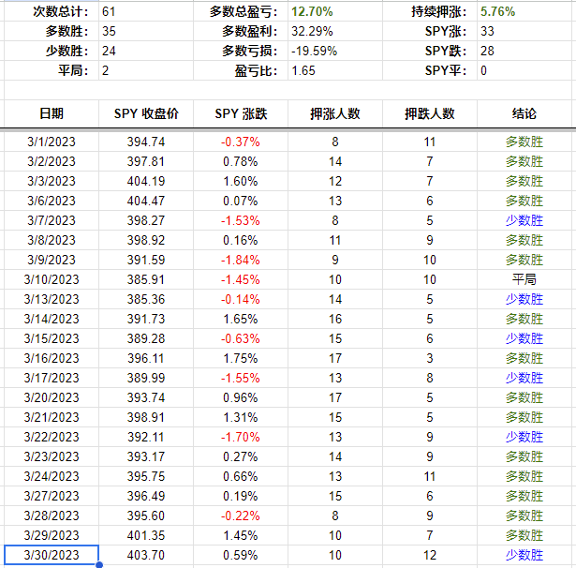Select the change cell -1.70%
576x568 pixels.
241,437
